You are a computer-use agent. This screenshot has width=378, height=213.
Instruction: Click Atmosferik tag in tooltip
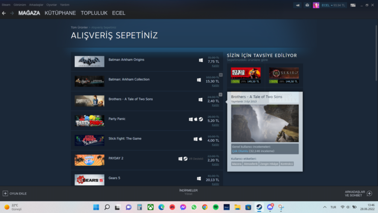coord(251,164)
